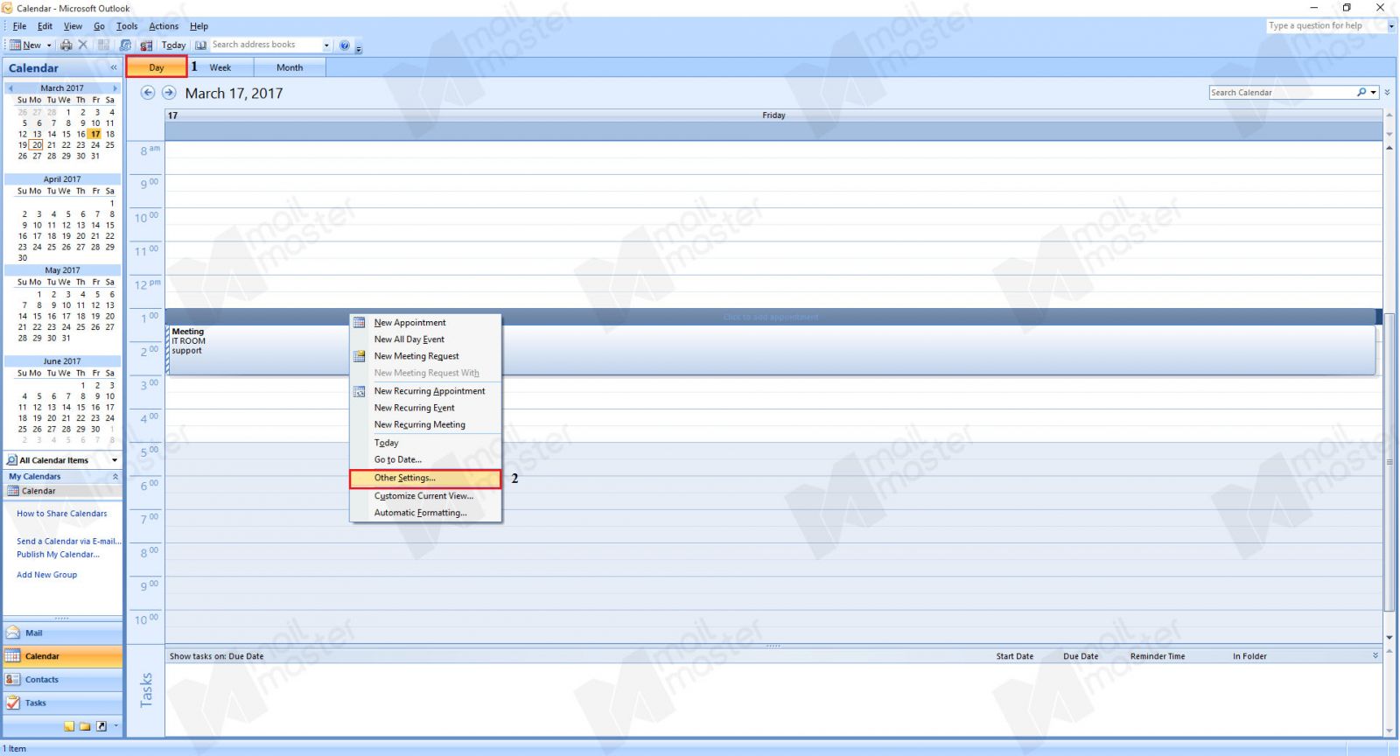Open the Actions menu
The image size is (1400, 756).
[164, 26]
